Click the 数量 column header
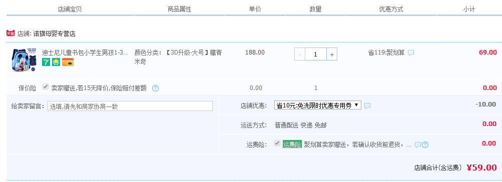This screenshot has width=502, height=182. pos(315,9)
